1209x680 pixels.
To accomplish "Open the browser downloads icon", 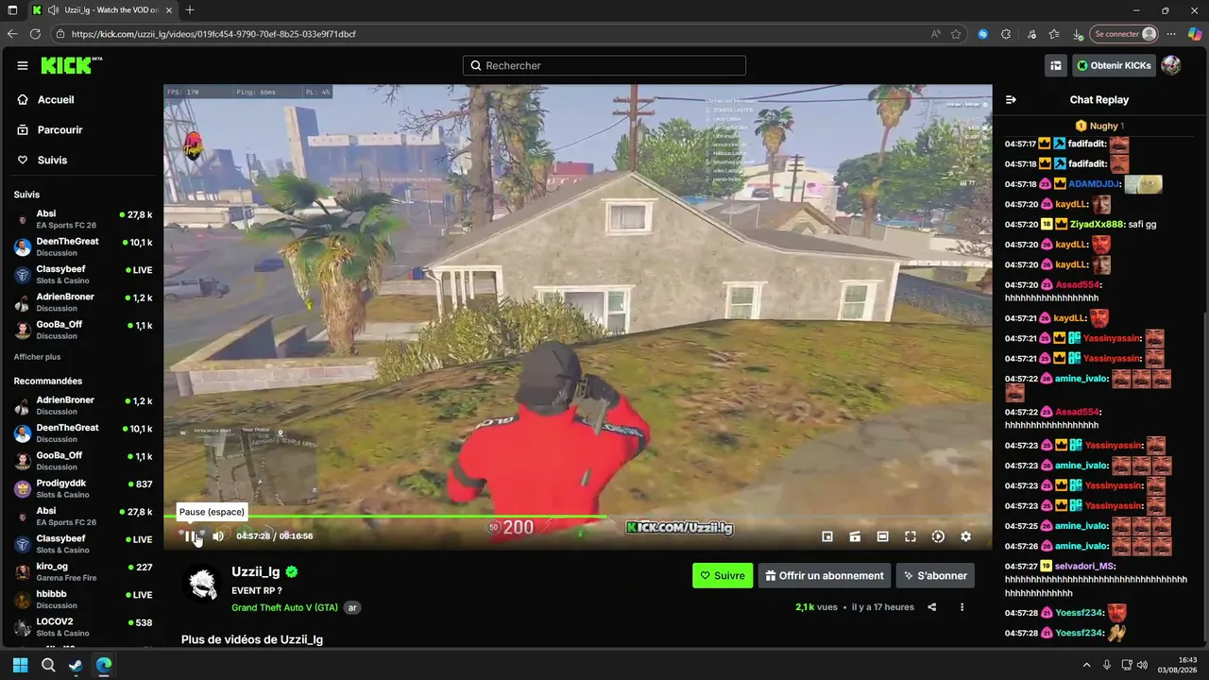I will pos(1078,34).
